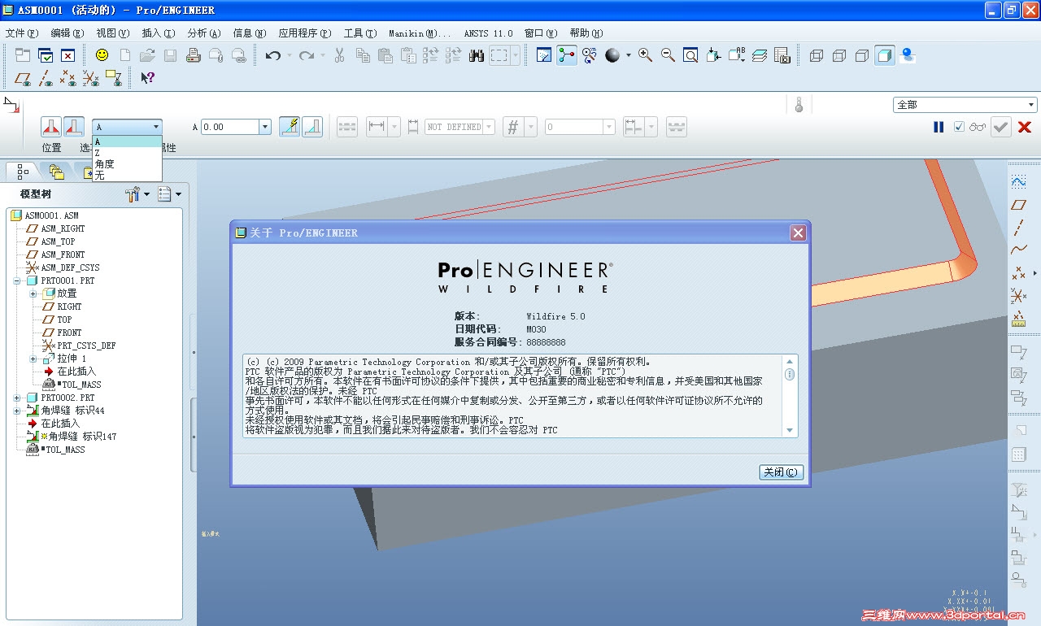Image resolution: width=1041 pixels, height=626 pixels.
Task: Toggle datum point display
Action: click(x=68, y=78)
